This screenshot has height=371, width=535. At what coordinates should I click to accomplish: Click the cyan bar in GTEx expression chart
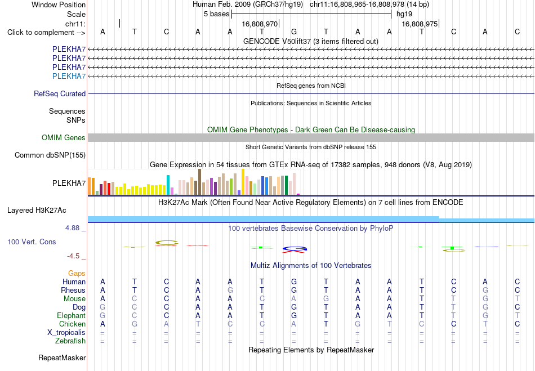(168, 185)
